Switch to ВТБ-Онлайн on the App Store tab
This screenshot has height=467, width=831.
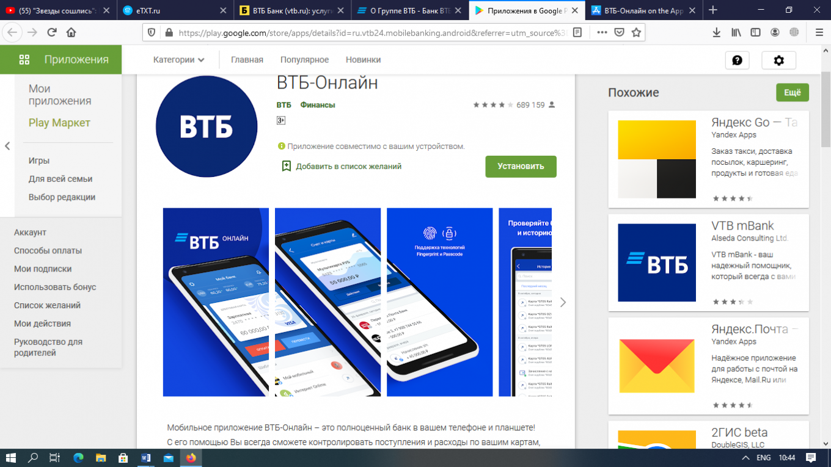[643, 10]
